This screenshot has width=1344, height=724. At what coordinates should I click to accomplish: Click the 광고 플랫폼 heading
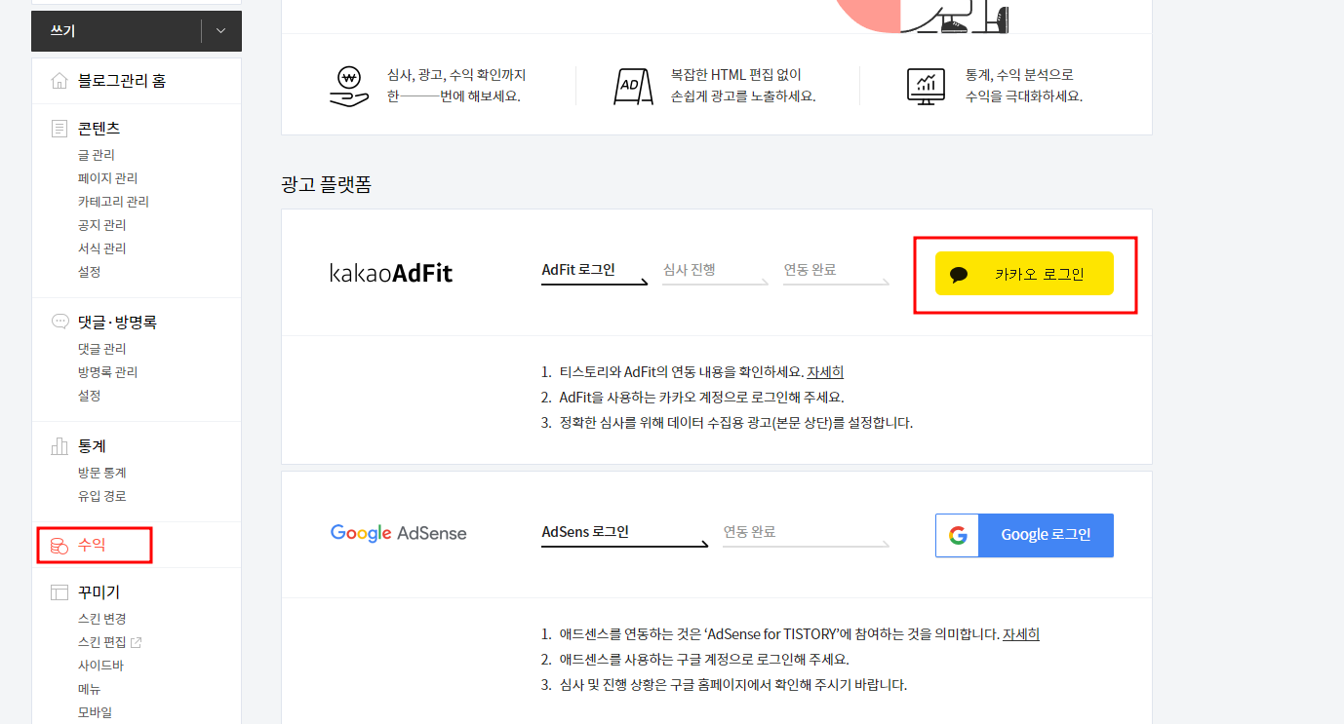tap(326, 184)
